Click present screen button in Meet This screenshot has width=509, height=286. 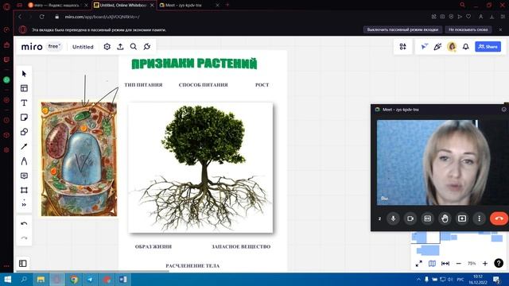pos(462,218)
